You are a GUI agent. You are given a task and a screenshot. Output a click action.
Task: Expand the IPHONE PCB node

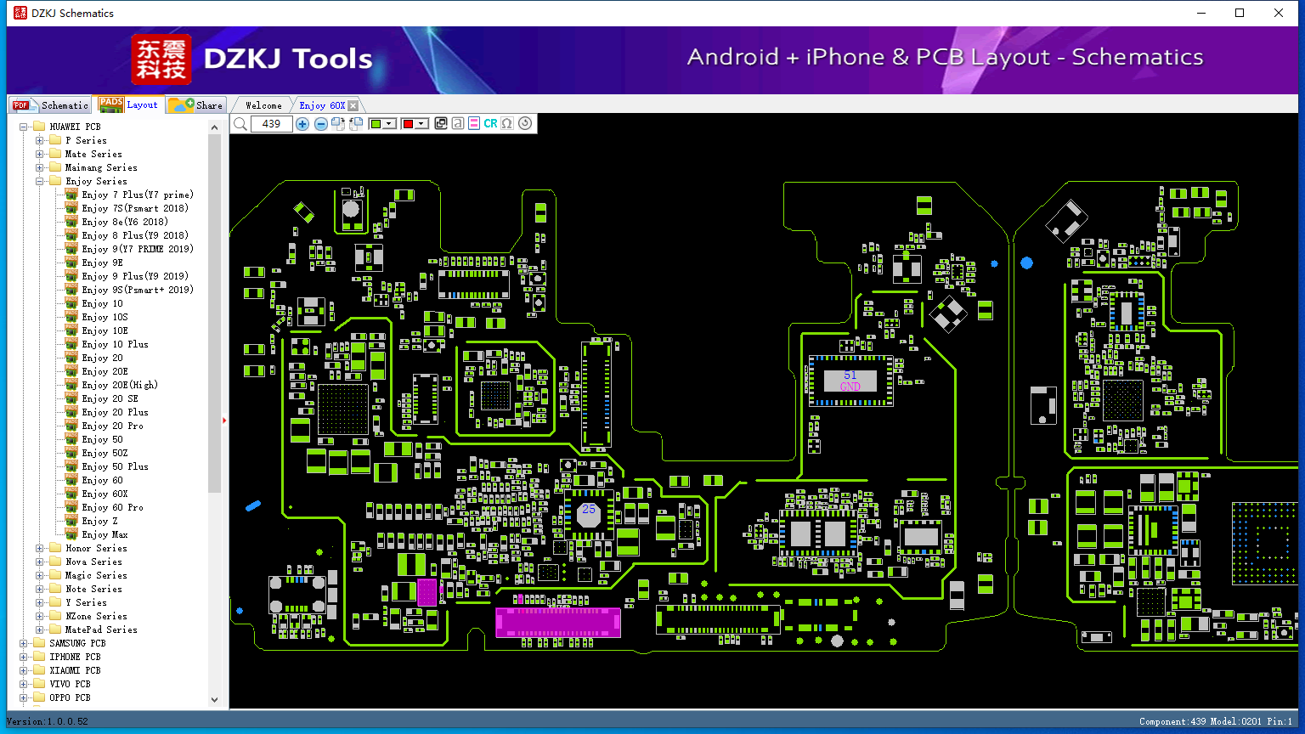click(23, 657)
